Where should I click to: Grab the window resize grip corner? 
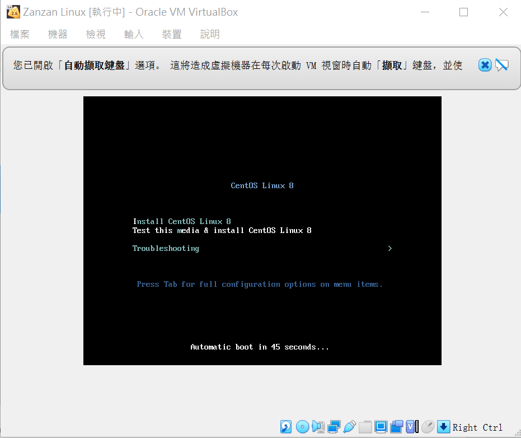click(518, 434)
